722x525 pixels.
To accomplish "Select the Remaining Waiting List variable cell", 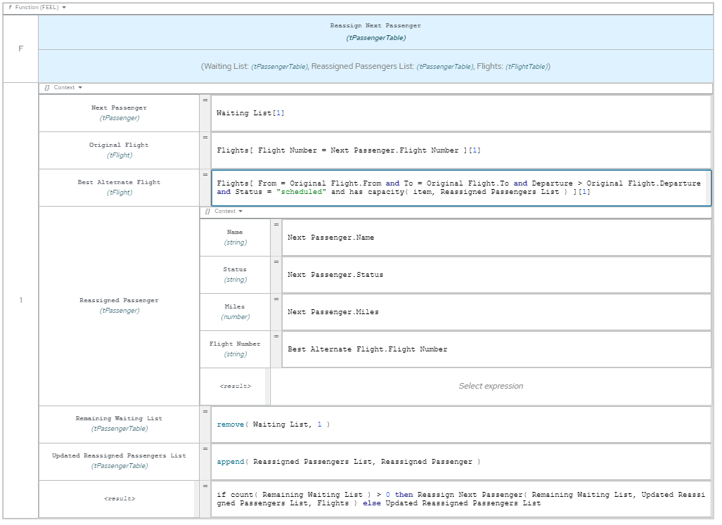I will (119, 424).
